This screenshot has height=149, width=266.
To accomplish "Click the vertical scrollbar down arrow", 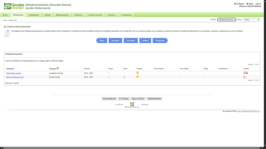I will (265, 145).
